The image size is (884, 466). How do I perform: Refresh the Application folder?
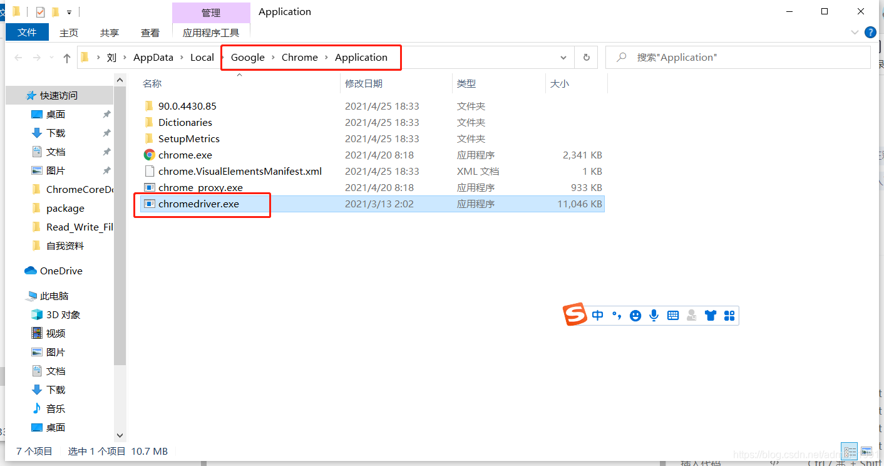coord(587,58)
